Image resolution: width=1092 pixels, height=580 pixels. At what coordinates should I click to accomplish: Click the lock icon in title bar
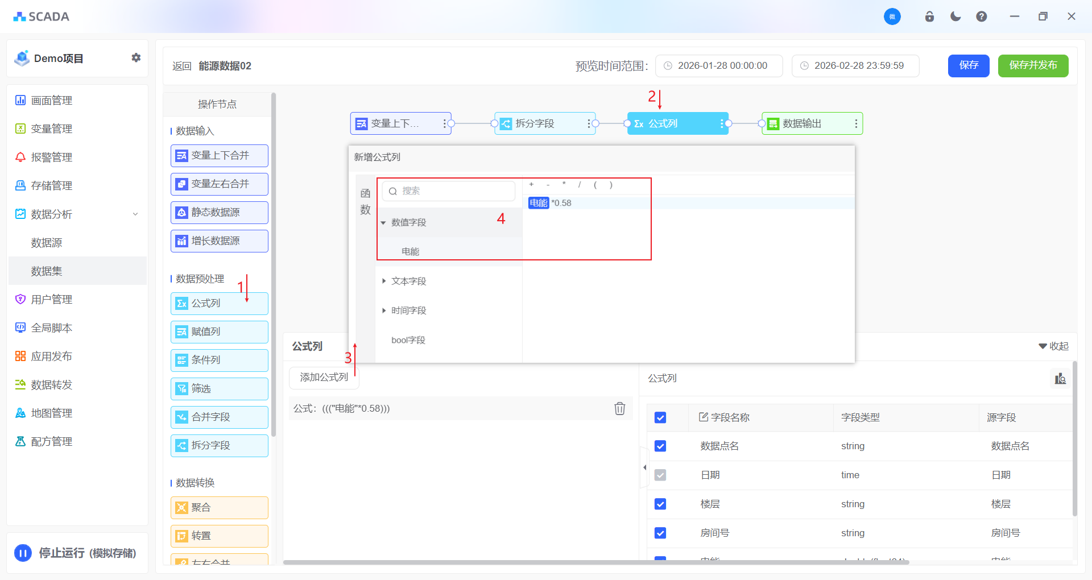[x=929, y=16]
